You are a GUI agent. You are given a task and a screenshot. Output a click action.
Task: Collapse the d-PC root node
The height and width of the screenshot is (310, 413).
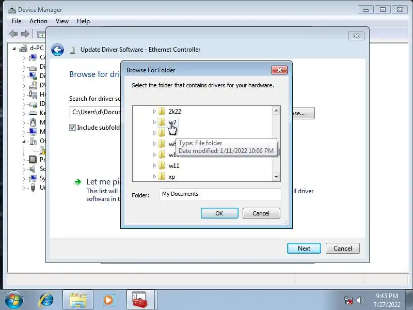click(14, 49)
